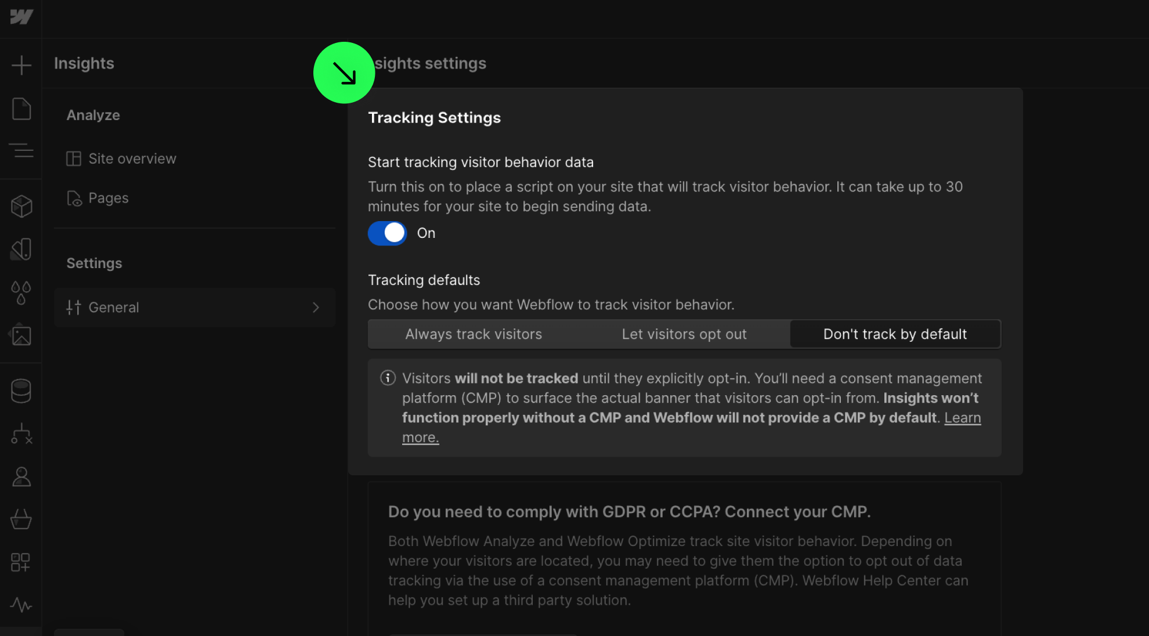This screenshot has width=1149, height=636.
Task: Open the Insights activity pulse icon
Action: [21, 605]
